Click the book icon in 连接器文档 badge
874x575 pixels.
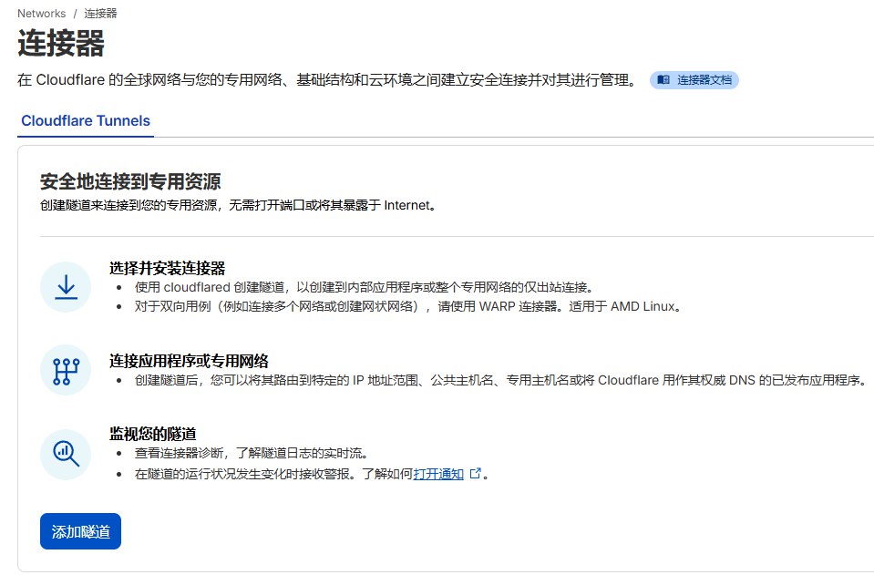(663, 80)
